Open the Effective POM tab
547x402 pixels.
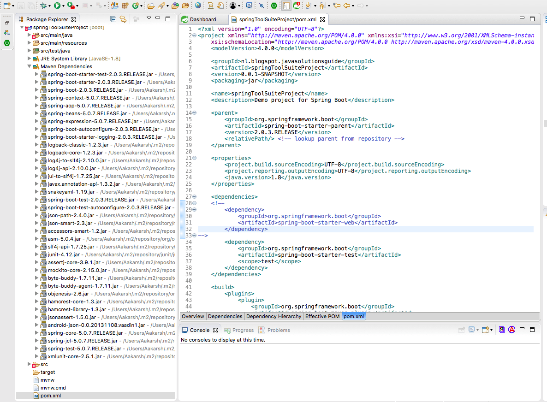[x=322, y=316]
